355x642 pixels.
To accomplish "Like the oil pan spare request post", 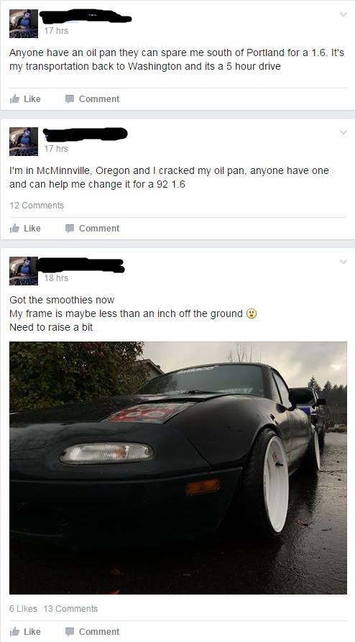I will 25,99.
